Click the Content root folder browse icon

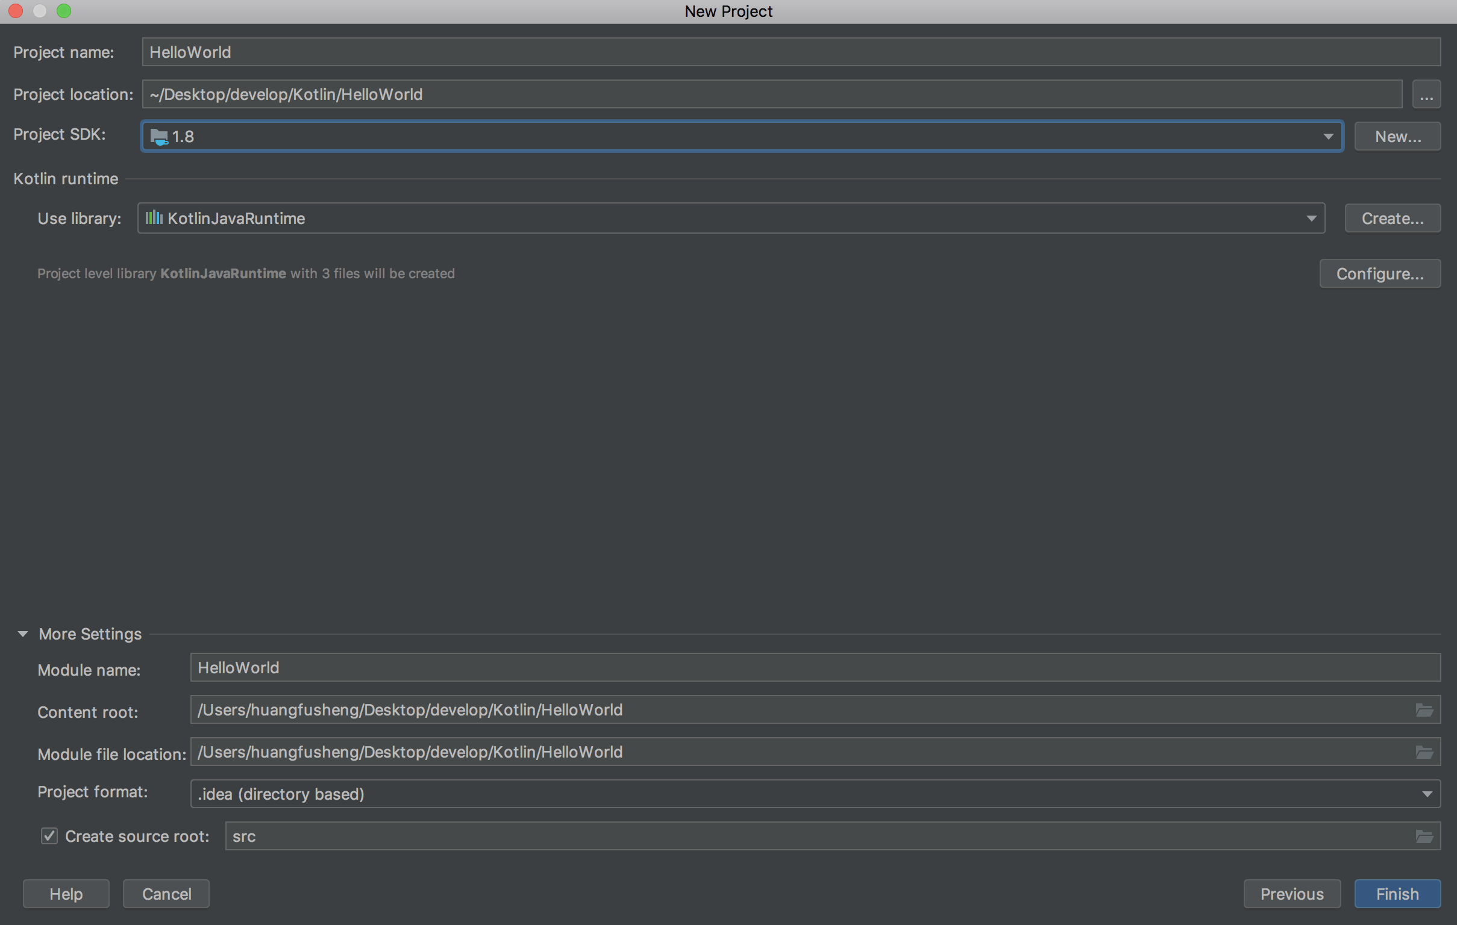(x=1424, y=710)
